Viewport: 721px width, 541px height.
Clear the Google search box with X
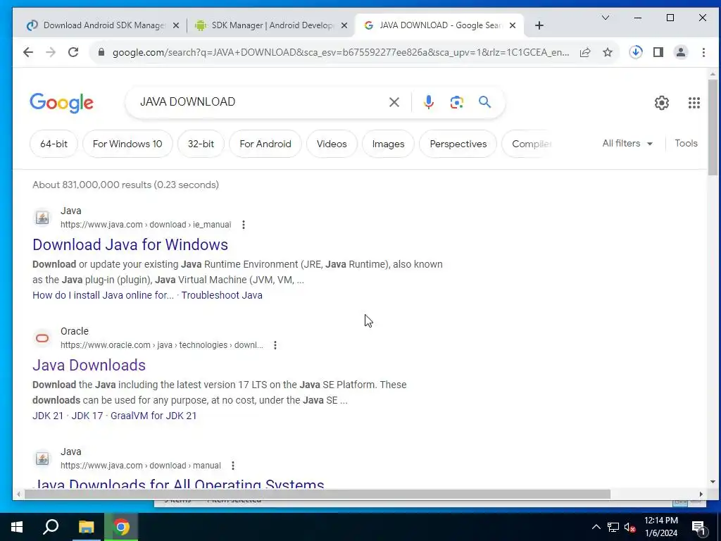click(394, 102)
